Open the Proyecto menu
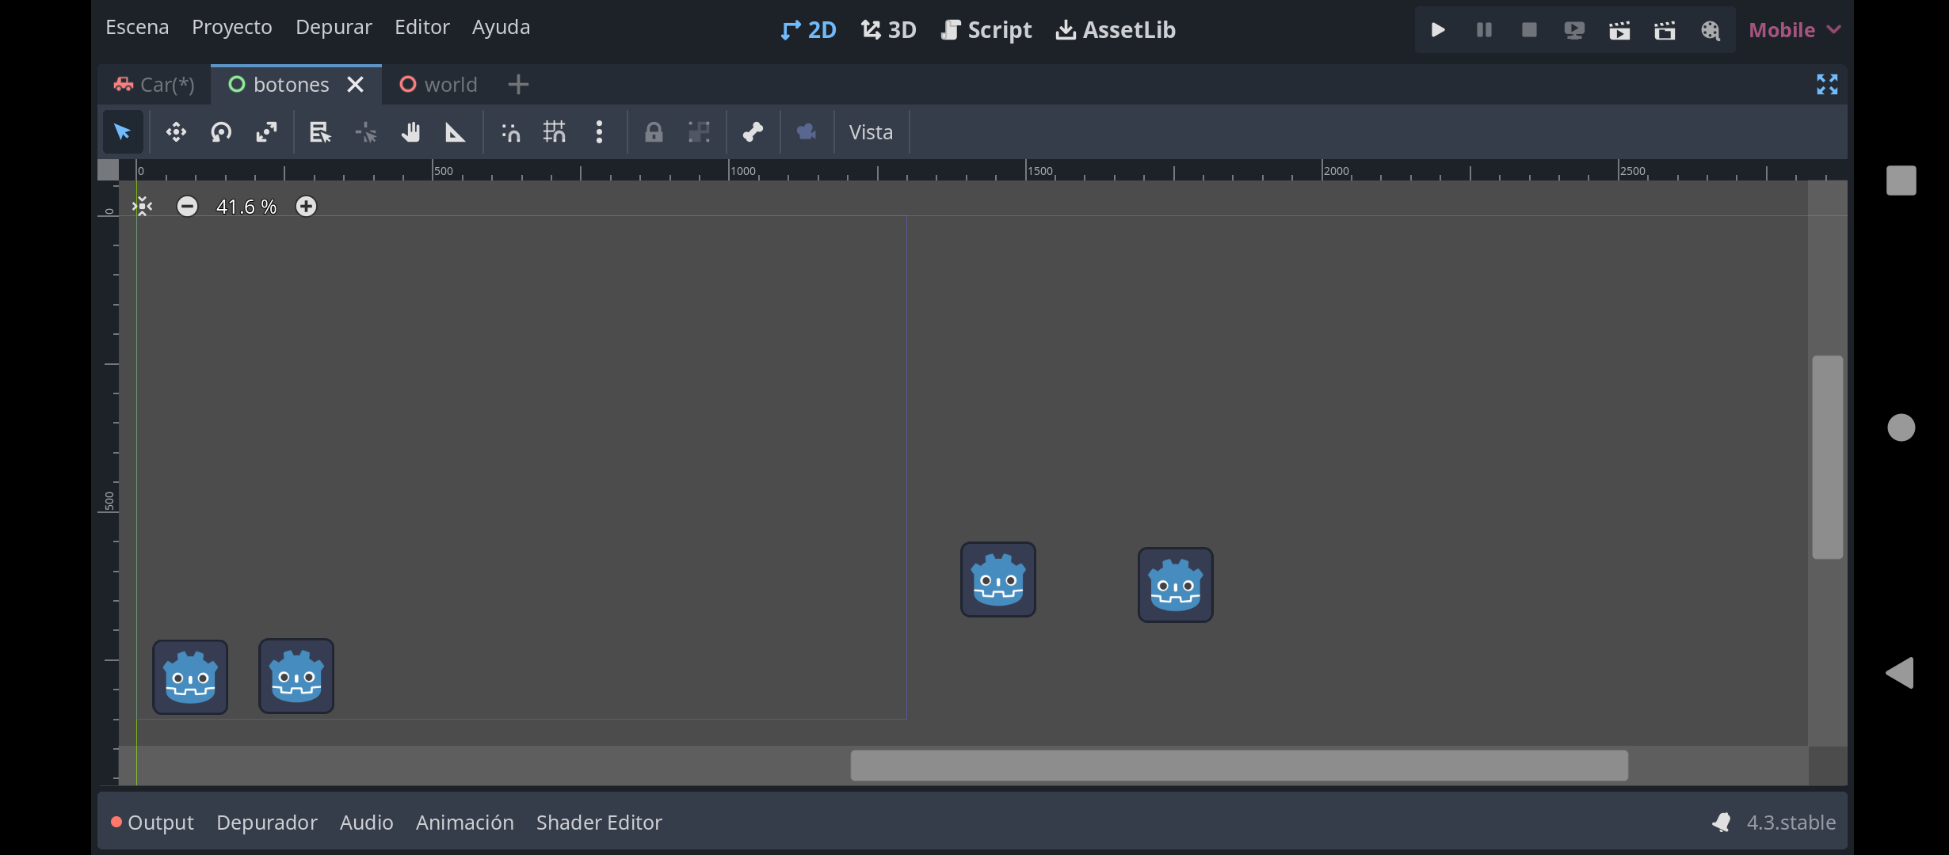This screenshot has height=855, width=1949. coord(232,27)
